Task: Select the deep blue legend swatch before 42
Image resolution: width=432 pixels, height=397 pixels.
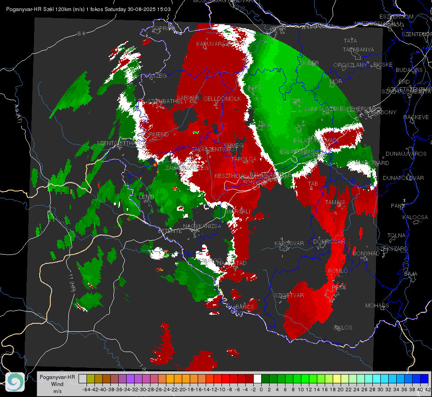Action: [424, 378]
